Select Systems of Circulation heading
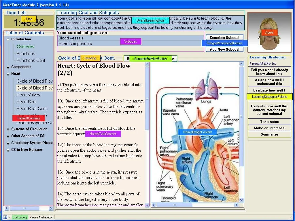Screen dimensions: 295x221 [x=29, y=129]
